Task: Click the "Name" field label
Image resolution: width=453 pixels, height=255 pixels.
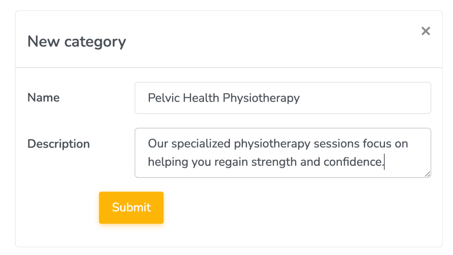Action: coord(43,98)
